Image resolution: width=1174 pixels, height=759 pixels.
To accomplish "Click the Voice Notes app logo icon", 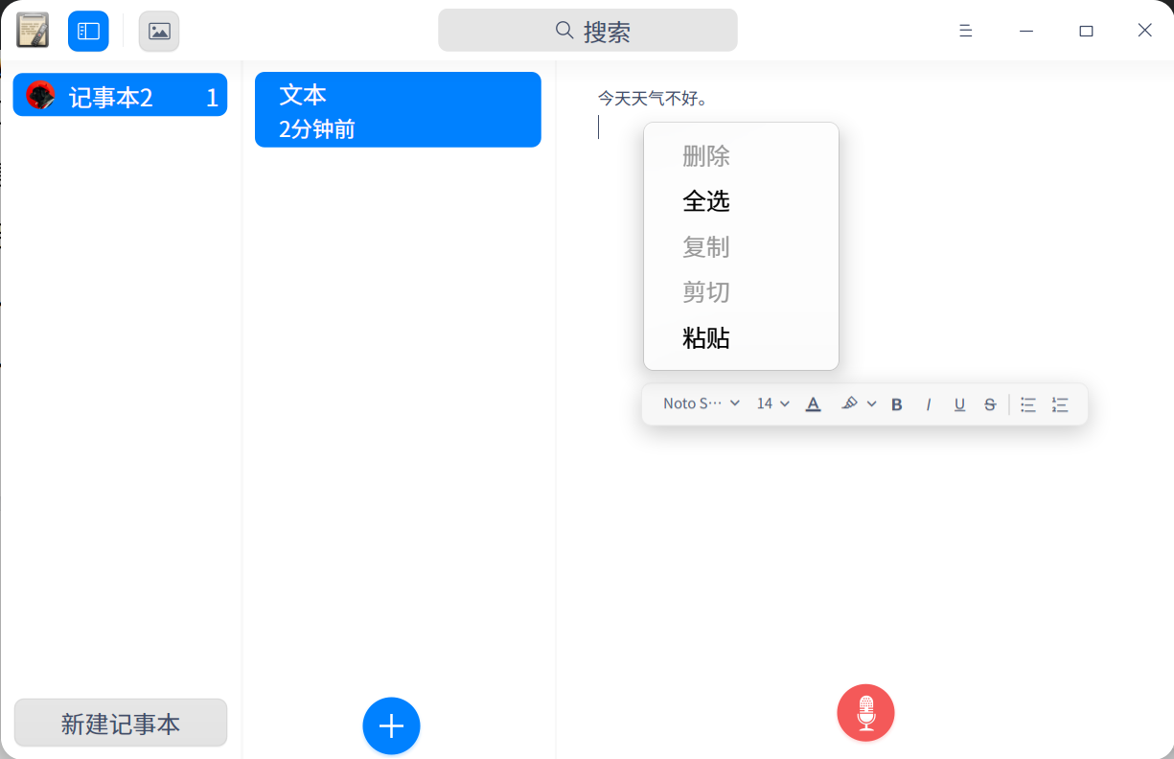I will (33, 31).
